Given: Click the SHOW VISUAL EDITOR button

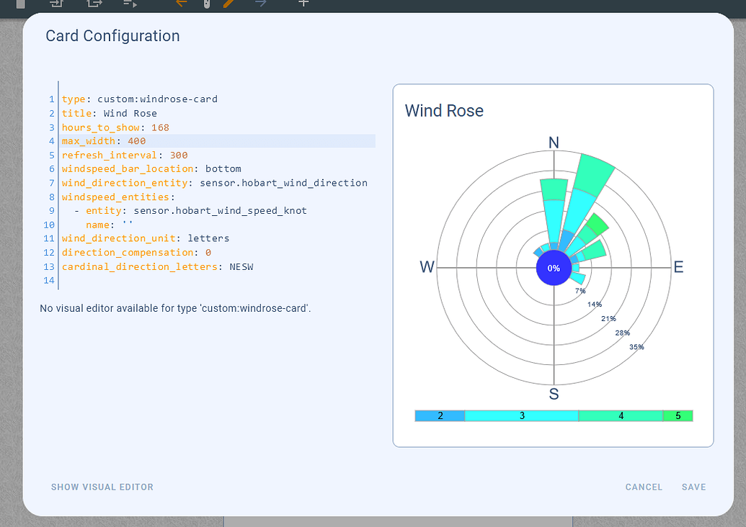Looking at the screenshot, I should pos(102,487).
